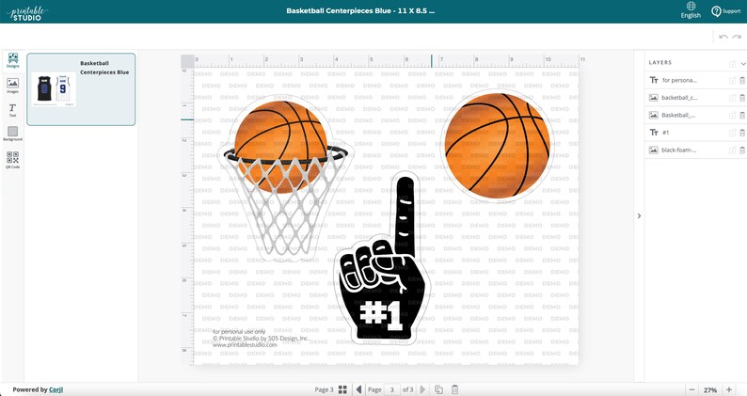Select the black foam finger image on the canvas

coord(383,259)
